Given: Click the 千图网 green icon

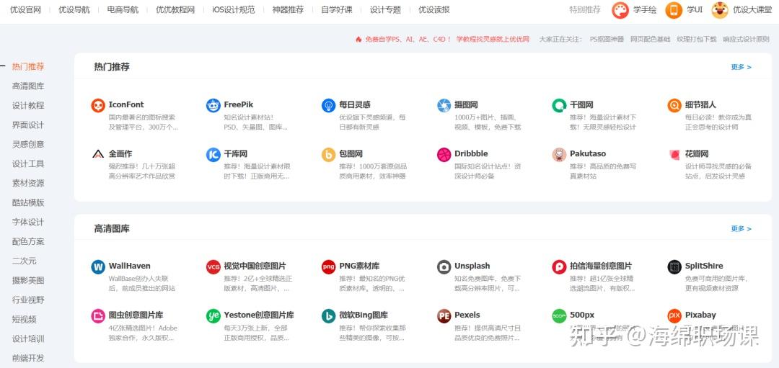Looking at the screenshot, I should click(559, 105).
